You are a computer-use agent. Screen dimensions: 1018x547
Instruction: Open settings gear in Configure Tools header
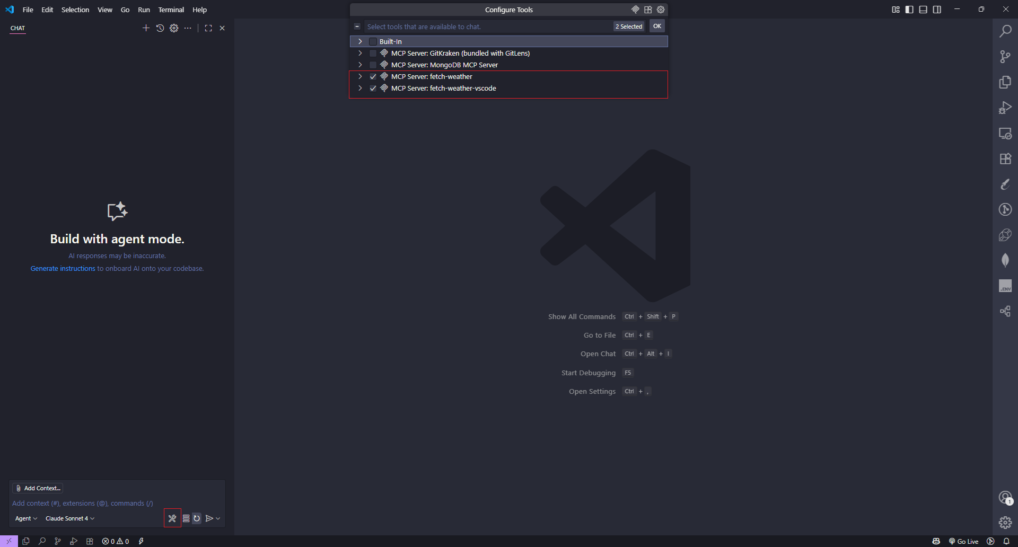pyautogui.click(x=661, y=10)
